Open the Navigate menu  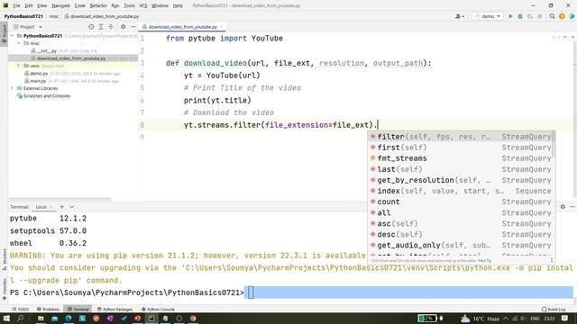60,6
